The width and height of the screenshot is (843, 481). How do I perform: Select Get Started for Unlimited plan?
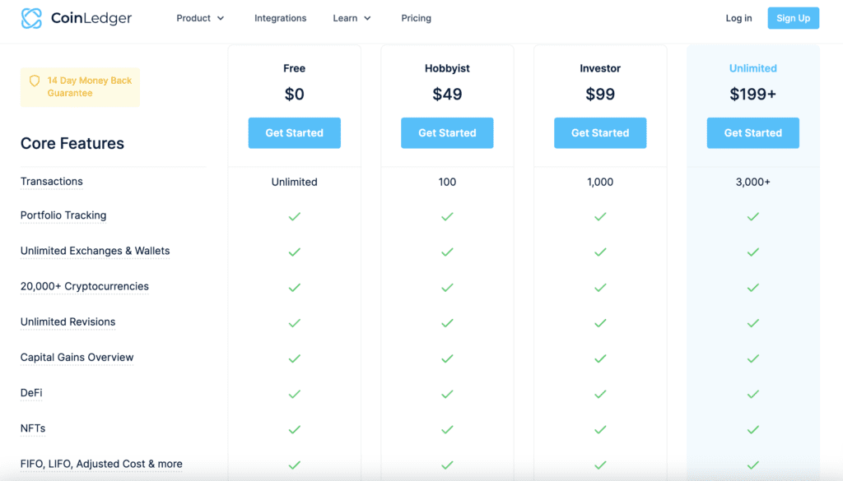tap(752, 132)
